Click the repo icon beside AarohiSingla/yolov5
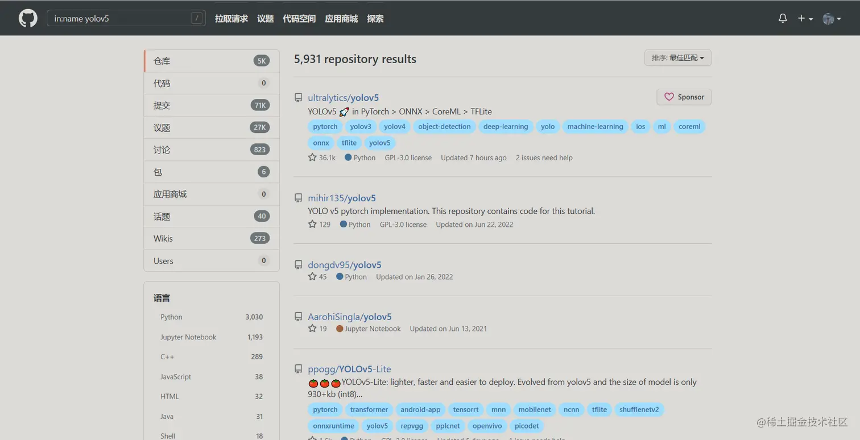Screen dimensions: 860x440 pyautogui.click(x=298, y=317)
